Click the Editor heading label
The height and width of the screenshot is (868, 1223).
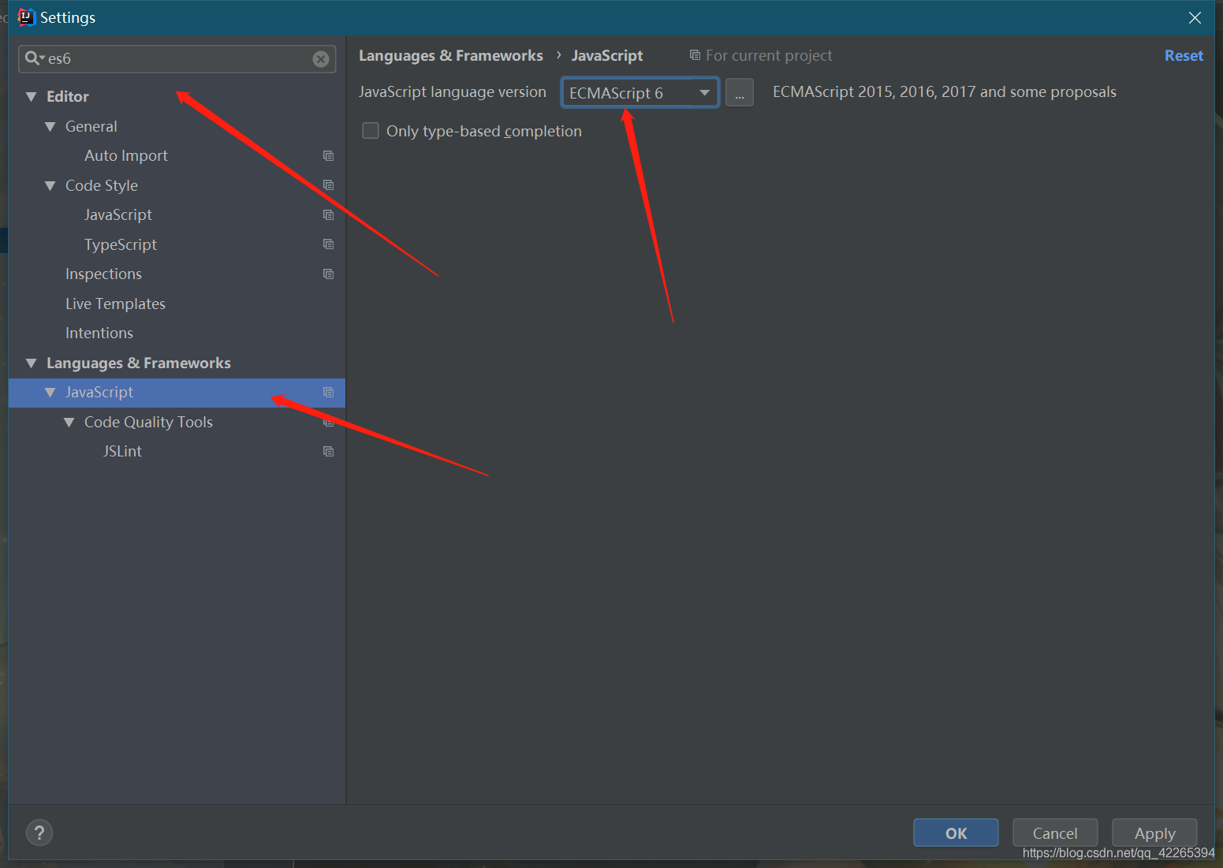pos(68,97)
